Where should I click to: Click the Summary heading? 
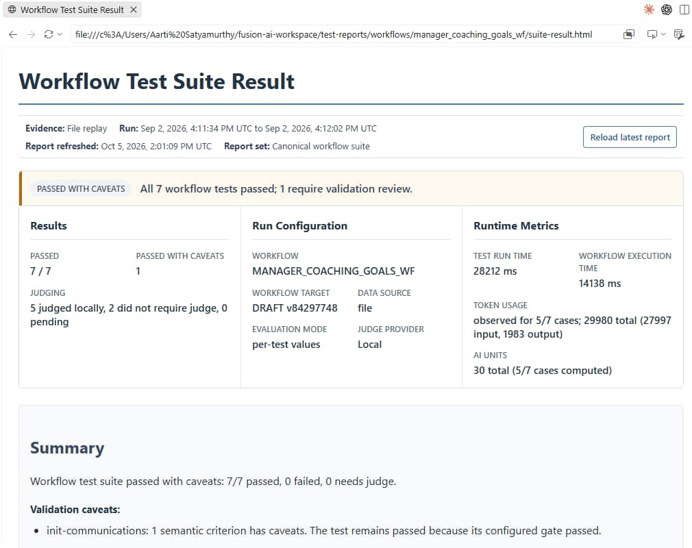tap(67, 448)
